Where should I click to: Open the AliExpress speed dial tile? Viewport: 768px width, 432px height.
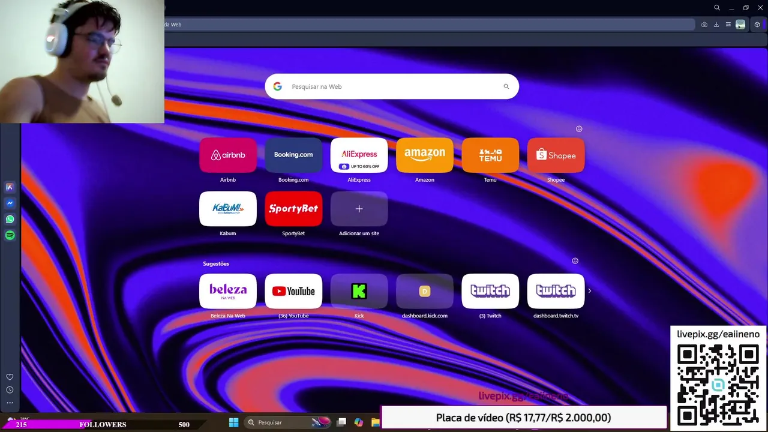[359, 155]
